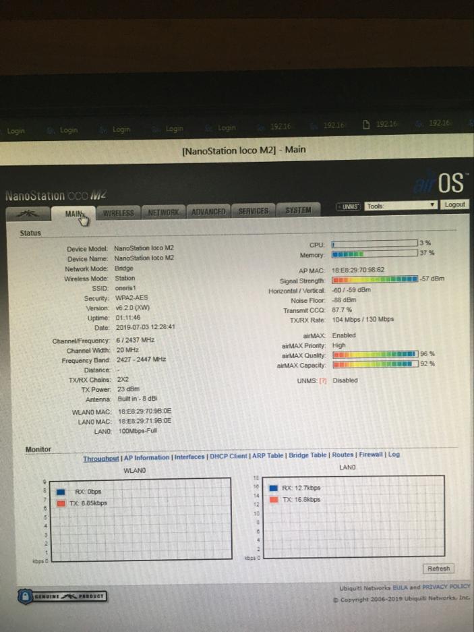Open the SYSTEM tab
This screenshot has height=632, width=474.
pyautogui.click(x=298, y=210)
